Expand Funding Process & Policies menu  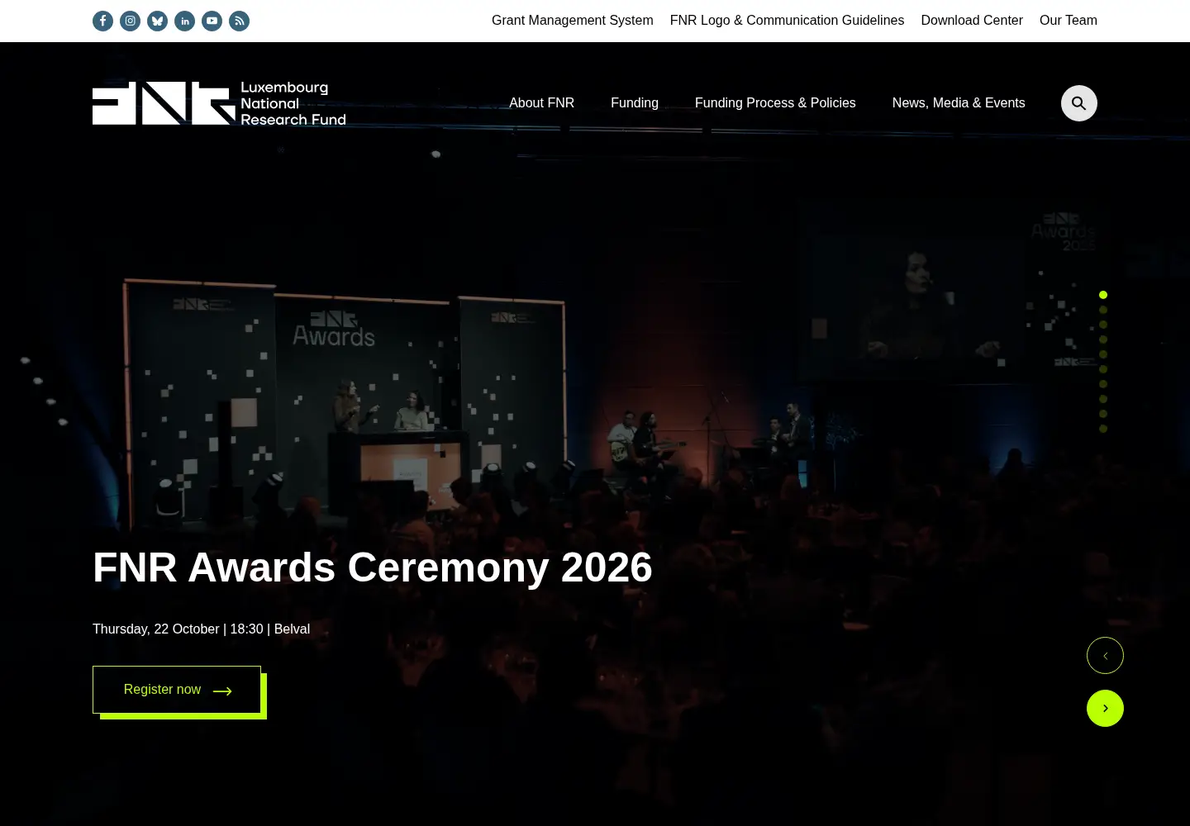point(775,103)
